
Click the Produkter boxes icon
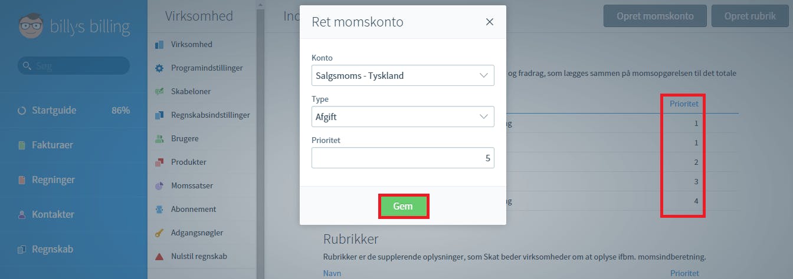tap(159, 162)
